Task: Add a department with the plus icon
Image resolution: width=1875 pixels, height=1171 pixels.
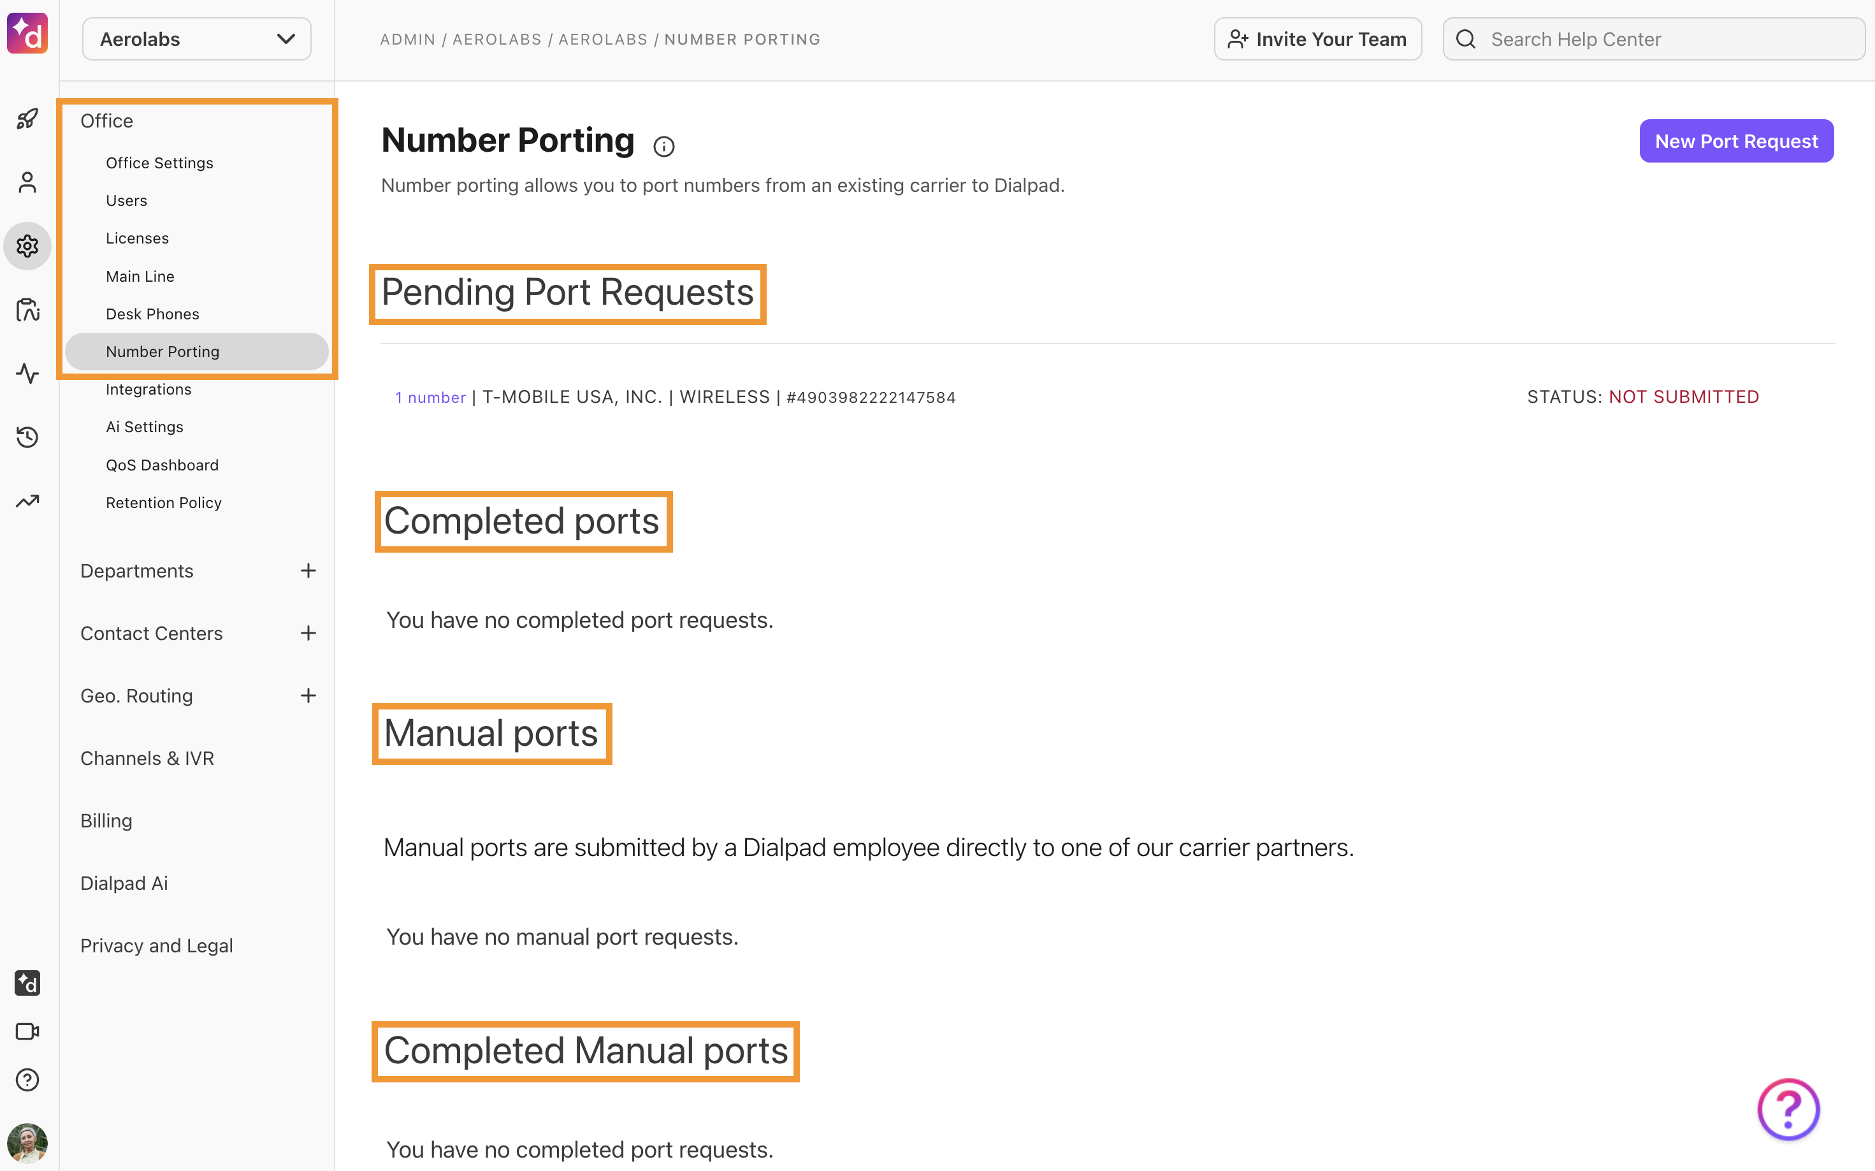Action: [x=308, y=571]
